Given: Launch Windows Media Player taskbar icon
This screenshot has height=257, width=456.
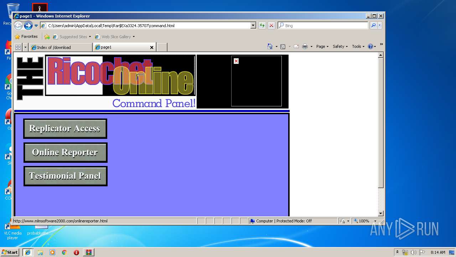Looking at the screenshot, I should [x=52, y=252].
